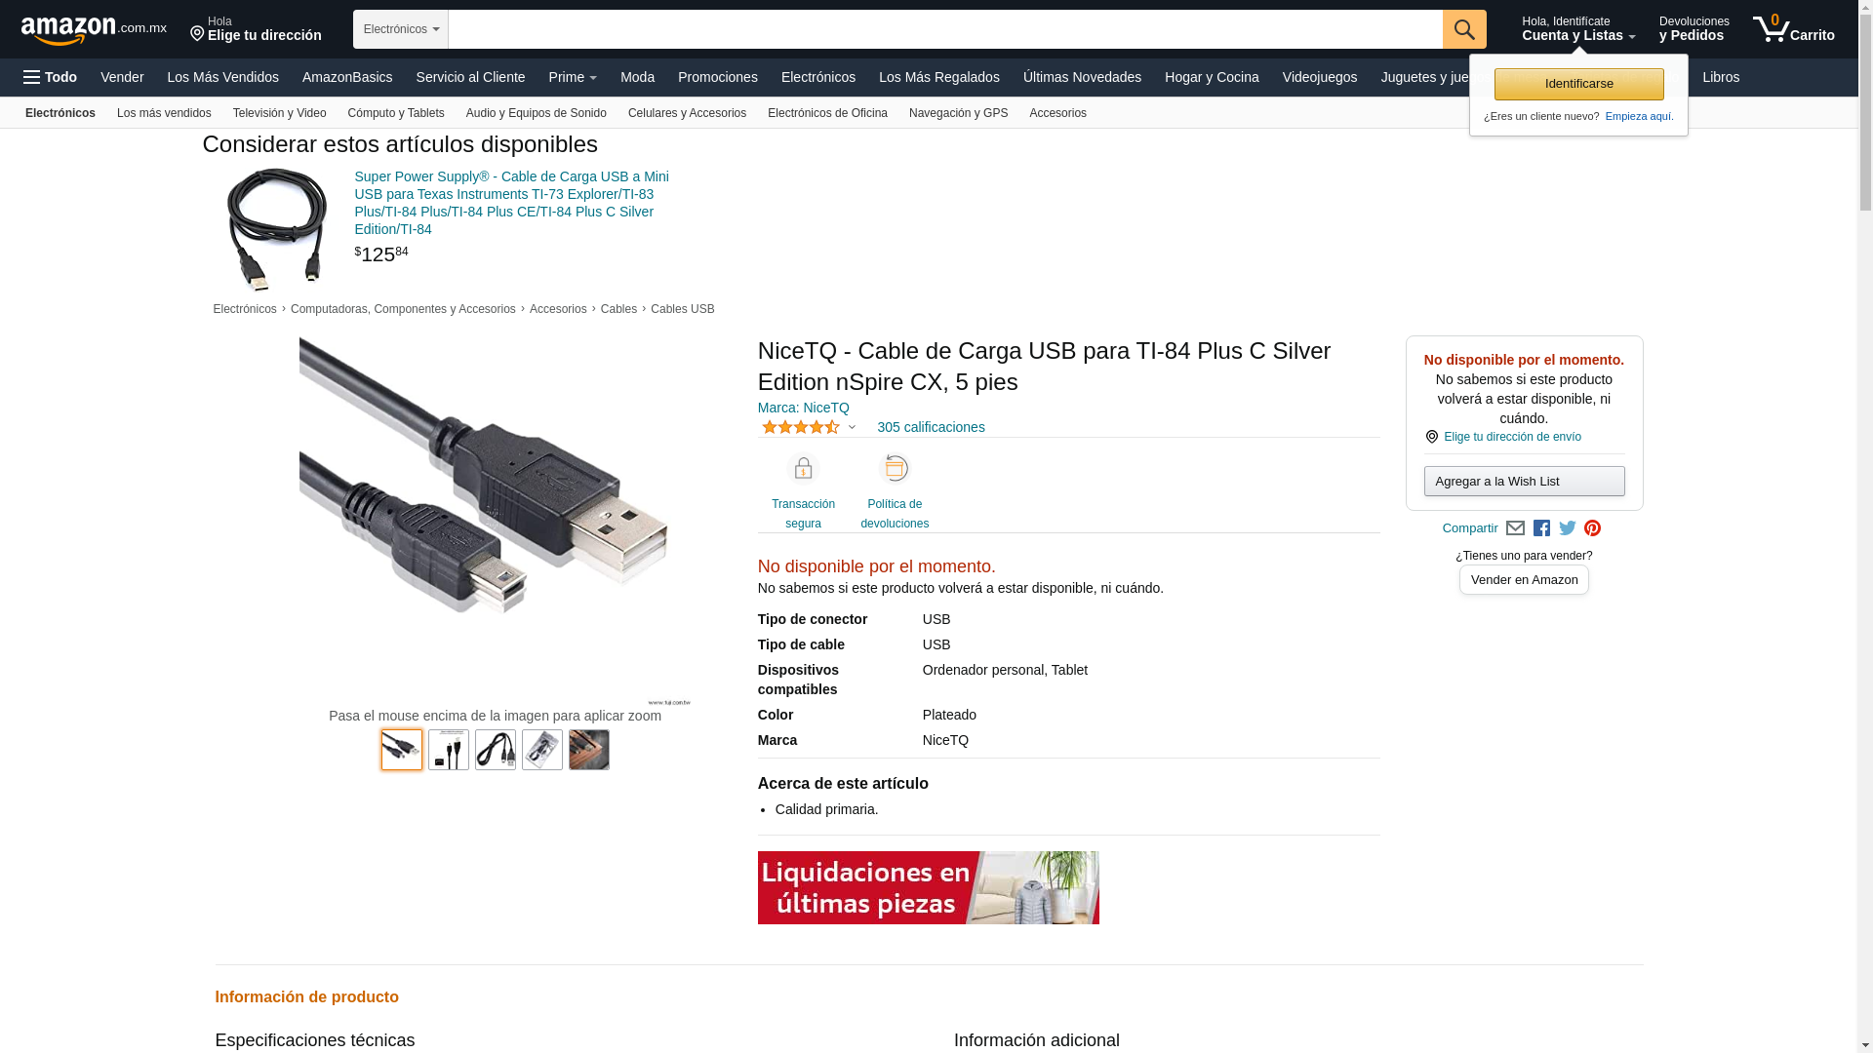1873x1053 pixels.
Task: Open the 305 calificaciones link
Action: pos(931,427)
